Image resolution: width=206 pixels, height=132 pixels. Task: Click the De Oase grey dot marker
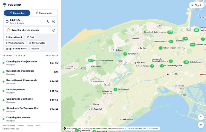pyautogui.click(x=138, y=48)
